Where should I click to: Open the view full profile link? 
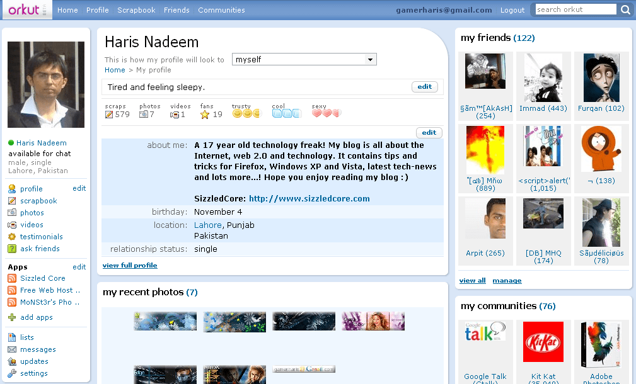pyautogui.click(x=130, y=266)
